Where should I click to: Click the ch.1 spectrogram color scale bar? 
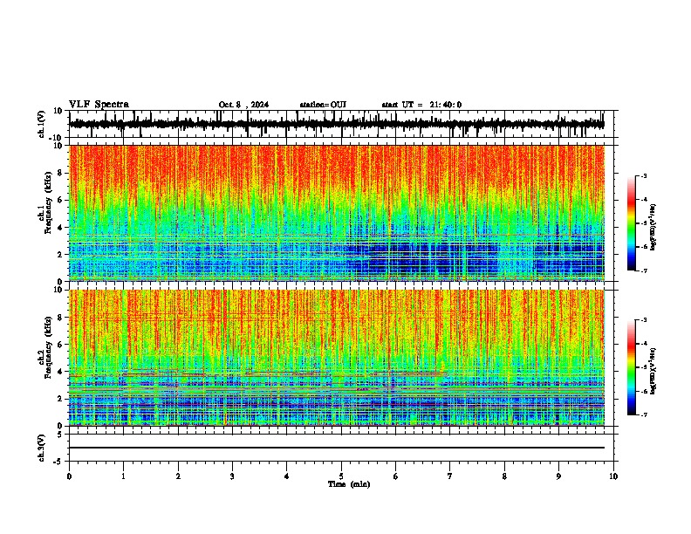tap(632, 223)
